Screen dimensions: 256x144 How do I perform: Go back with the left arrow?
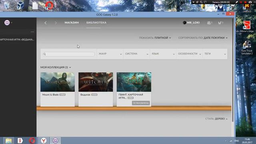(x=46, y=23)
